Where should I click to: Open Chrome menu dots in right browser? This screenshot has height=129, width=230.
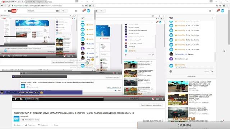(228, 6)
